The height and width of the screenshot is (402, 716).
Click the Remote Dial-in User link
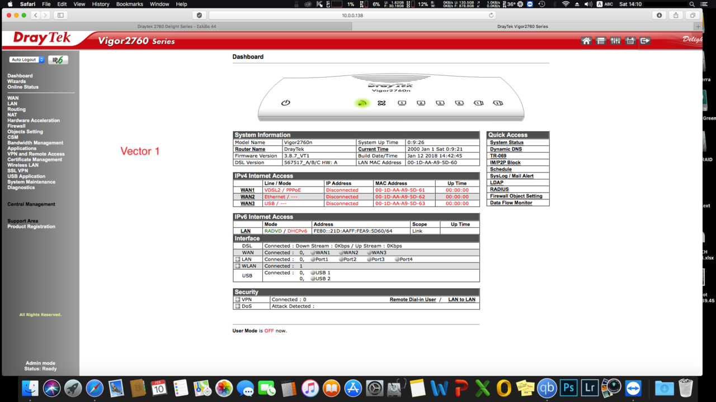click(413, 299)
